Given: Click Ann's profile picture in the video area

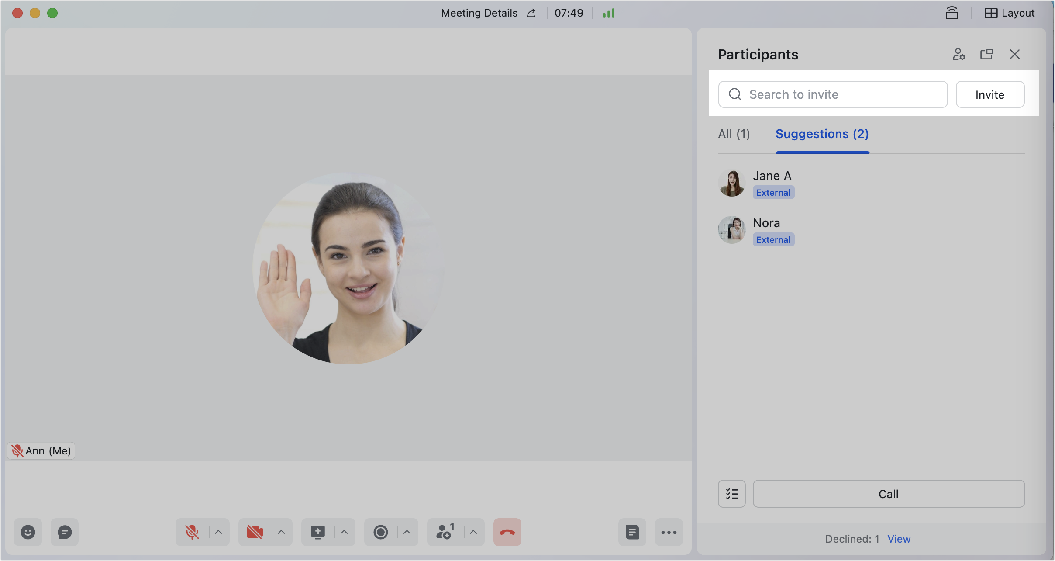Looking at the screenshot, I should [x=348, y=268].
